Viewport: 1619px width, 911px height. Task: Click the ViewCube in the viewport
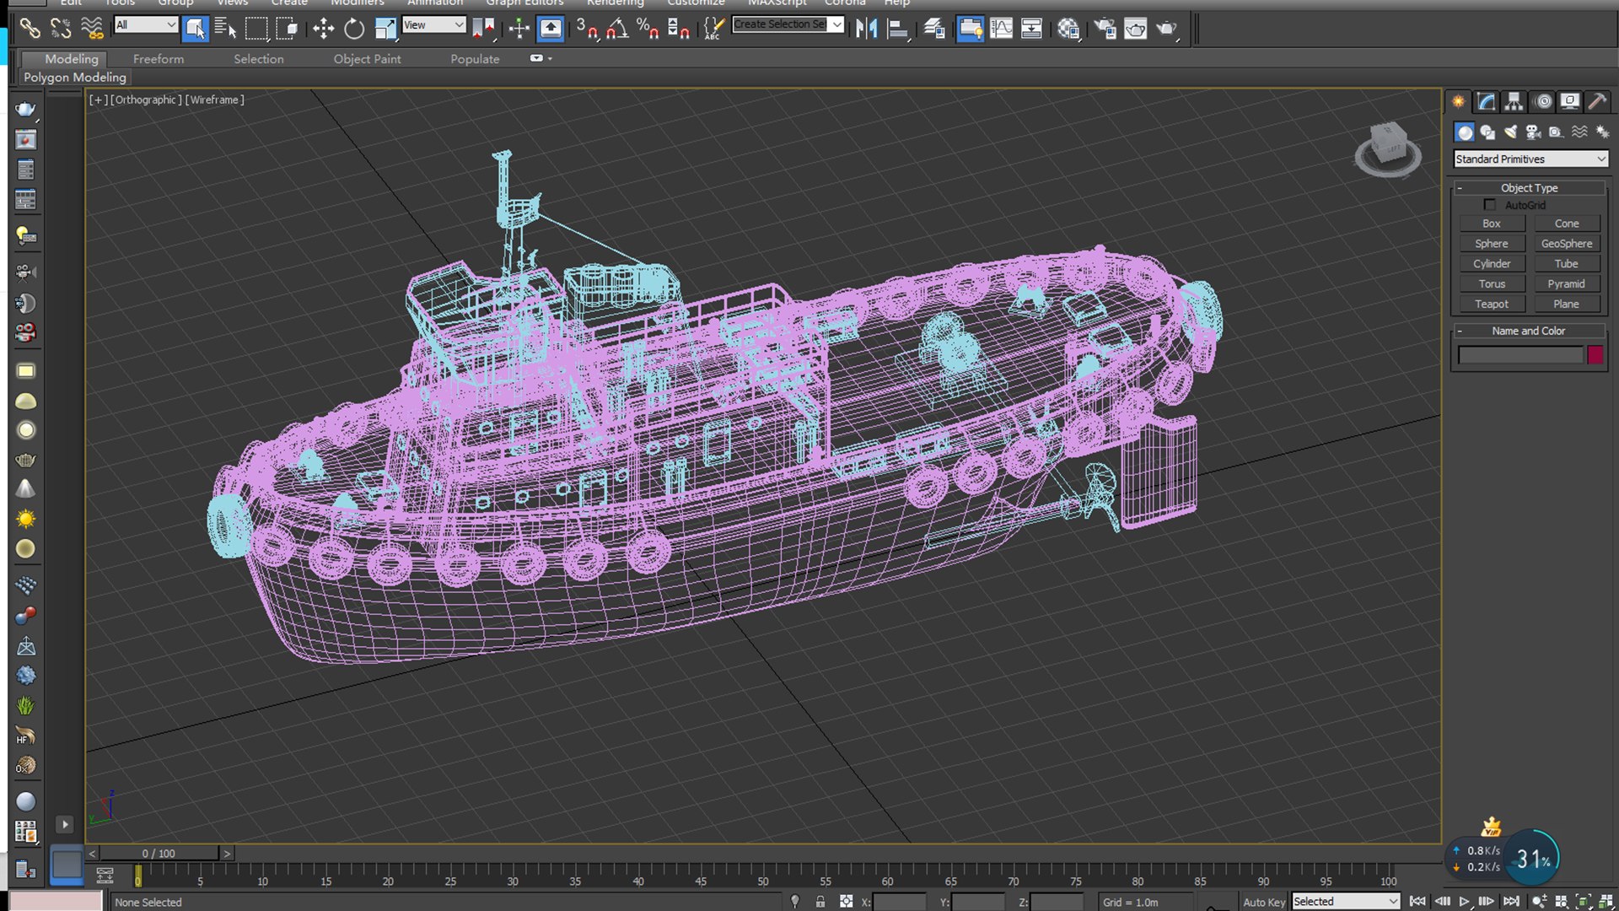pyautogui.click(x=1388, y=148)
